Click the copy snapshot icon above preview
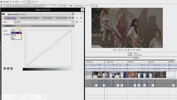This screenshot has width=177, height=100. click(x=93, y=6)
